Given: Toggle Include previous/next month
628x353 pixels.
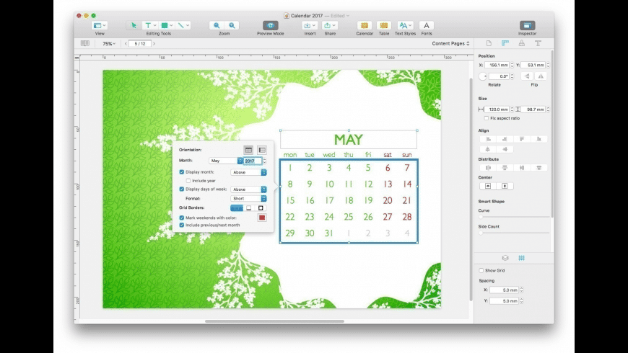Looking at the screenshot, I should pyautogui.click(x=181, y=225).
